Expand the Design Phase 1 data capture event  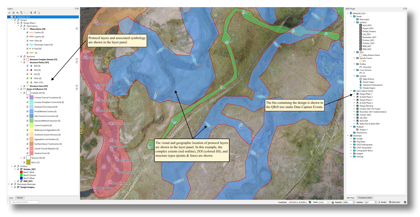(354, 94)
